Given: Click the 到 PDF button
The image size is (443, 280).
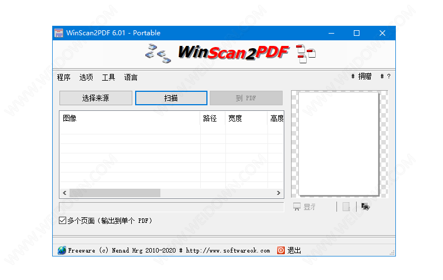Looking at the screenshot, I should (246, 98).
